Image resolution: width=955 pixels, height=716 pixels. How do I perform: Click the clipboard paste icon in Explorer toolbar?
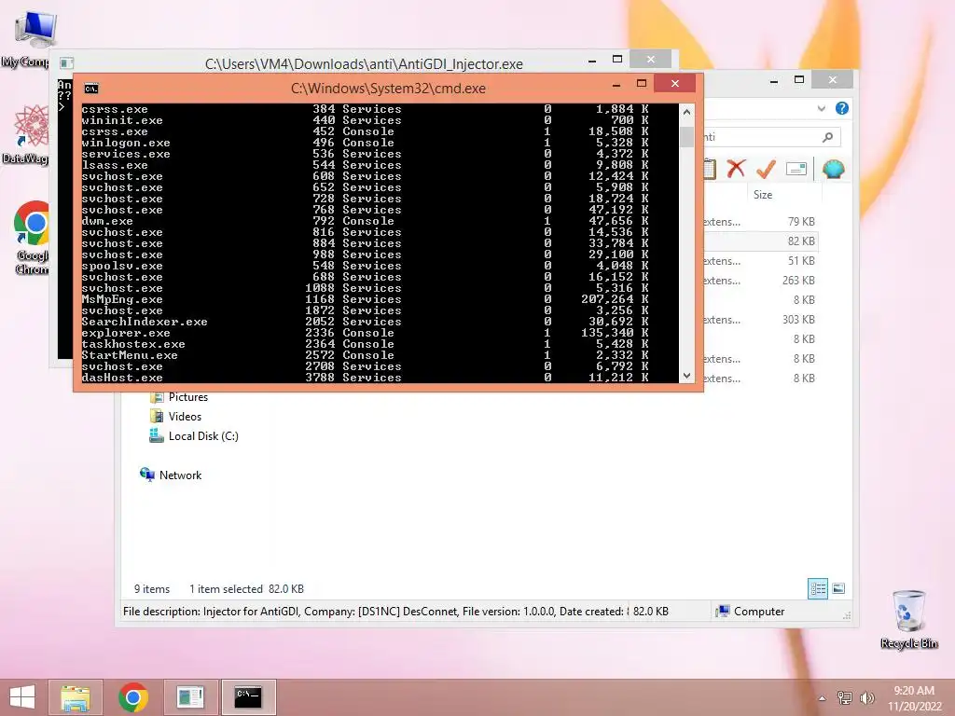(x=709, y=169)
